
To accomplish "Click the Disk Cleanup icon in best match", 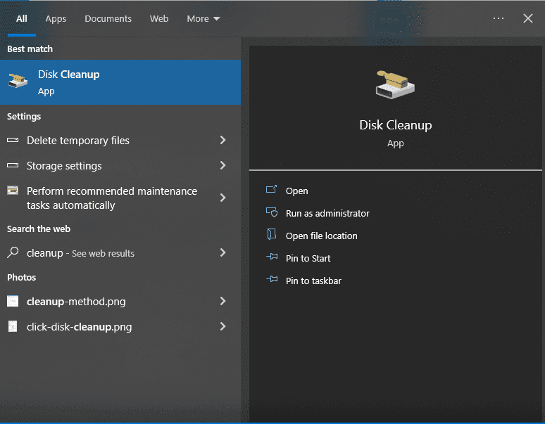I will pyautogui.click(x=18, y=81).
